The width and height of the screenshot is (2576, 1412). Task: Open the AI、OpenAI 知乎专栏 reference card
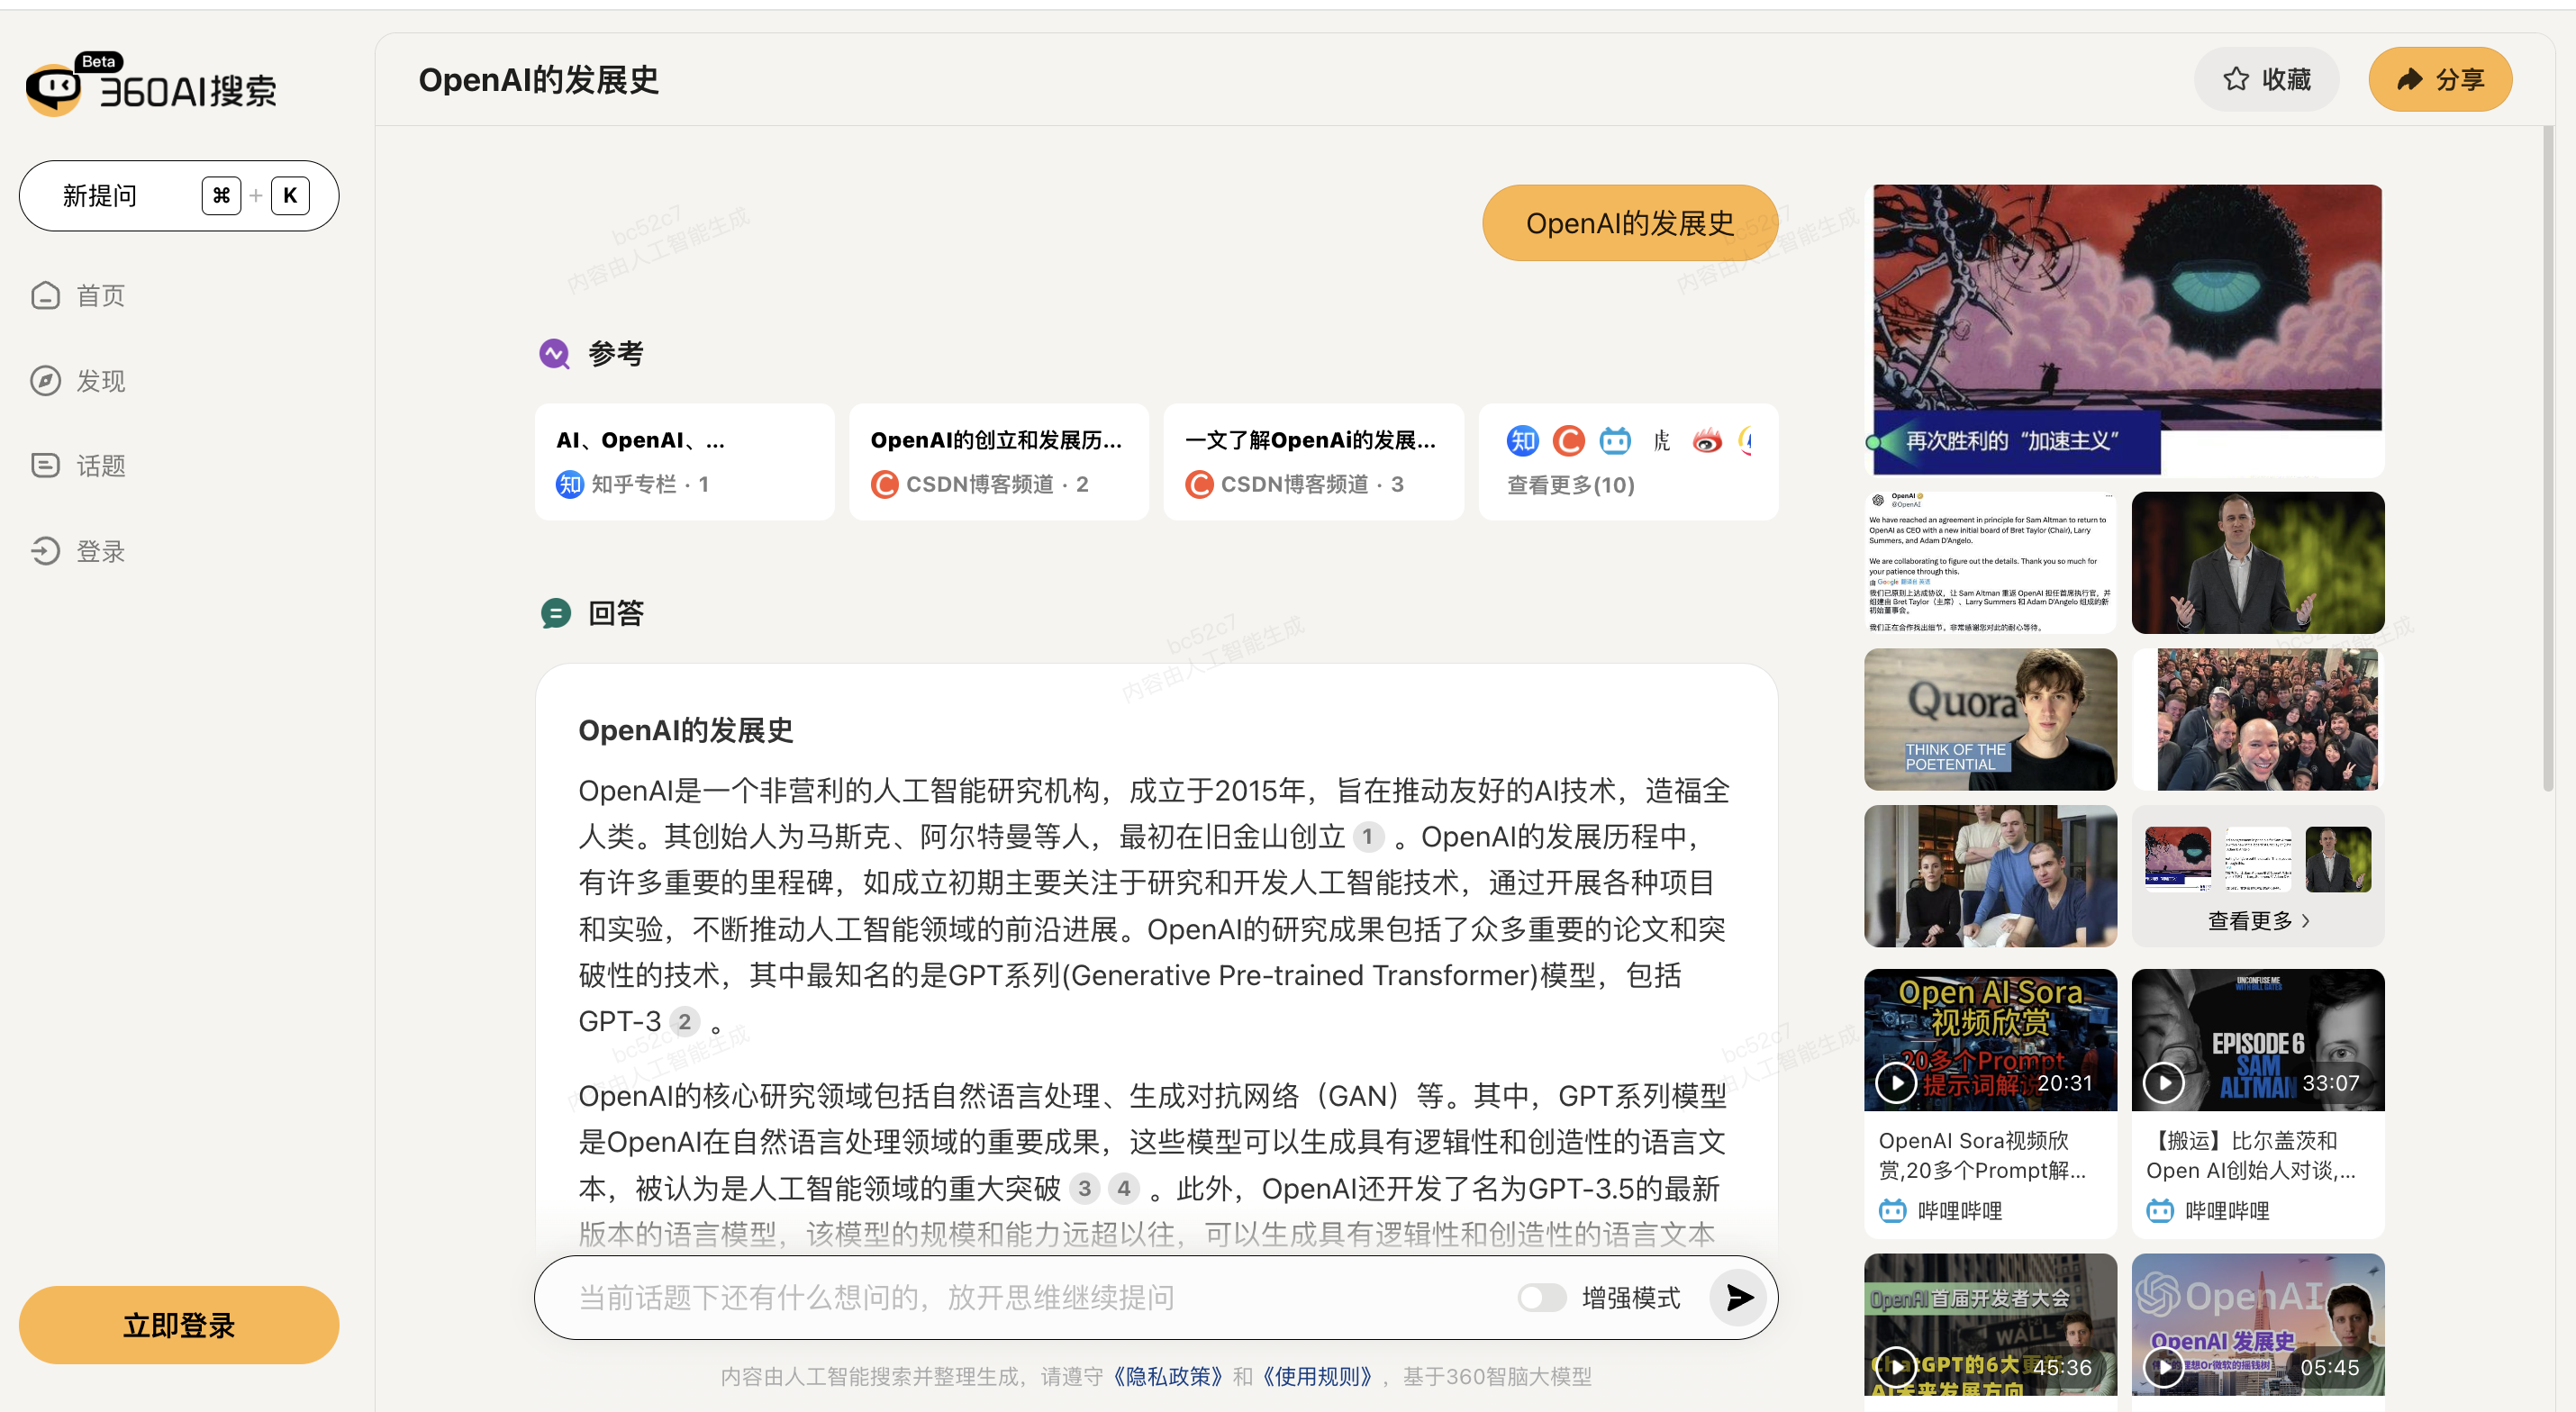[685, 462]
